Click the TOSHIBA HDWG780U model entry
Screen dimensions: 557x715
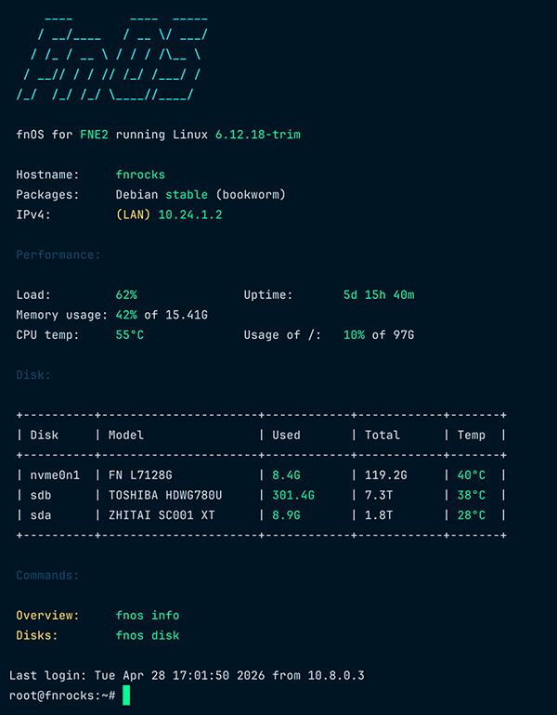(x=165, y=495)
